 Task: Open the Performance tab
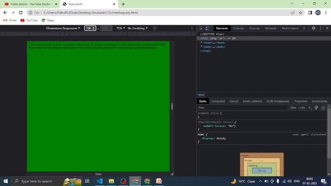[x=290, y=28]
